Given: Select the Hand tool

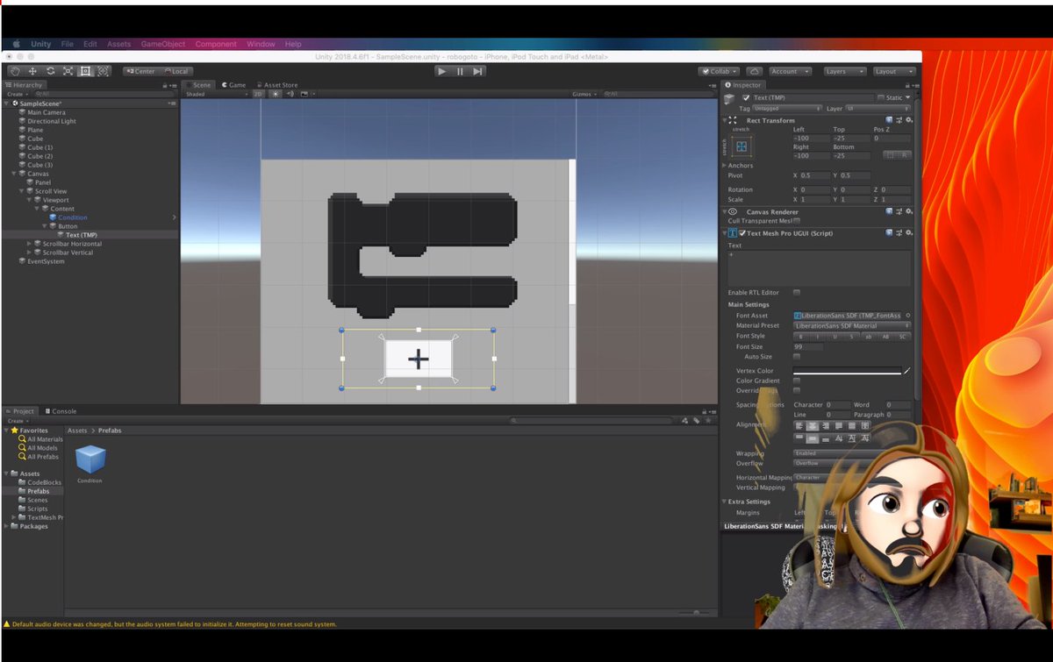Looking at the screenshot, I should (15, 71).
